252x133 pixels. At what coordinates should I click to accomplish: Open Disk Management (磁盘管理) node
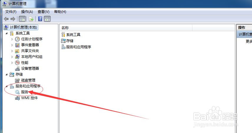click(x=28, y=80)
